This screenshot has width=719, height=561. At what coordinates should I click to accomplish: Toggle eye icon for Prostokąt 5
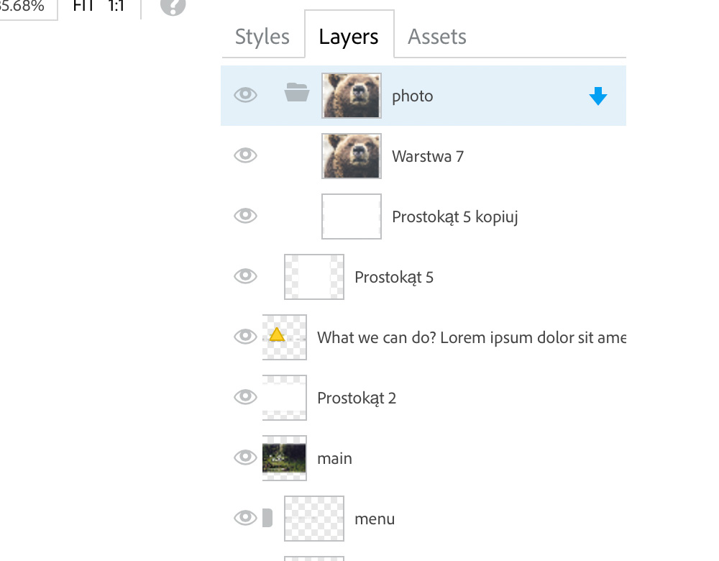pos(245,276)
